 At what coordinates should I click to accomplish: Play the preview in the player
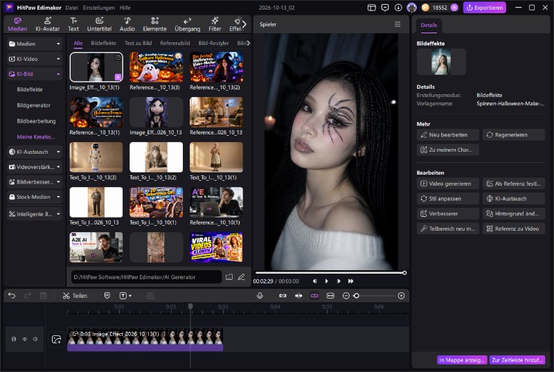point(326,281)
